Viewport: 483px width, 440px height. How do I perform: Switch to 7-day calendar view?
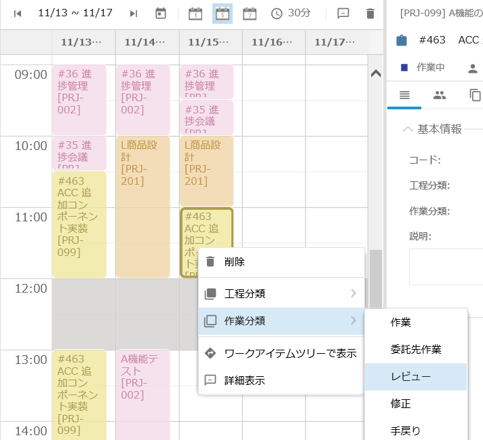pos(250,14)
